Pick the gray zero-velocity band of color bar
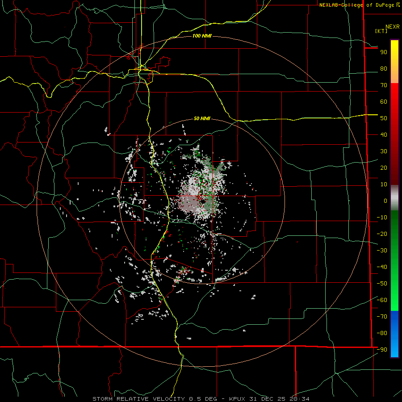Image resolution: width=402 pixels, height=402 pixels. (394, 198)
